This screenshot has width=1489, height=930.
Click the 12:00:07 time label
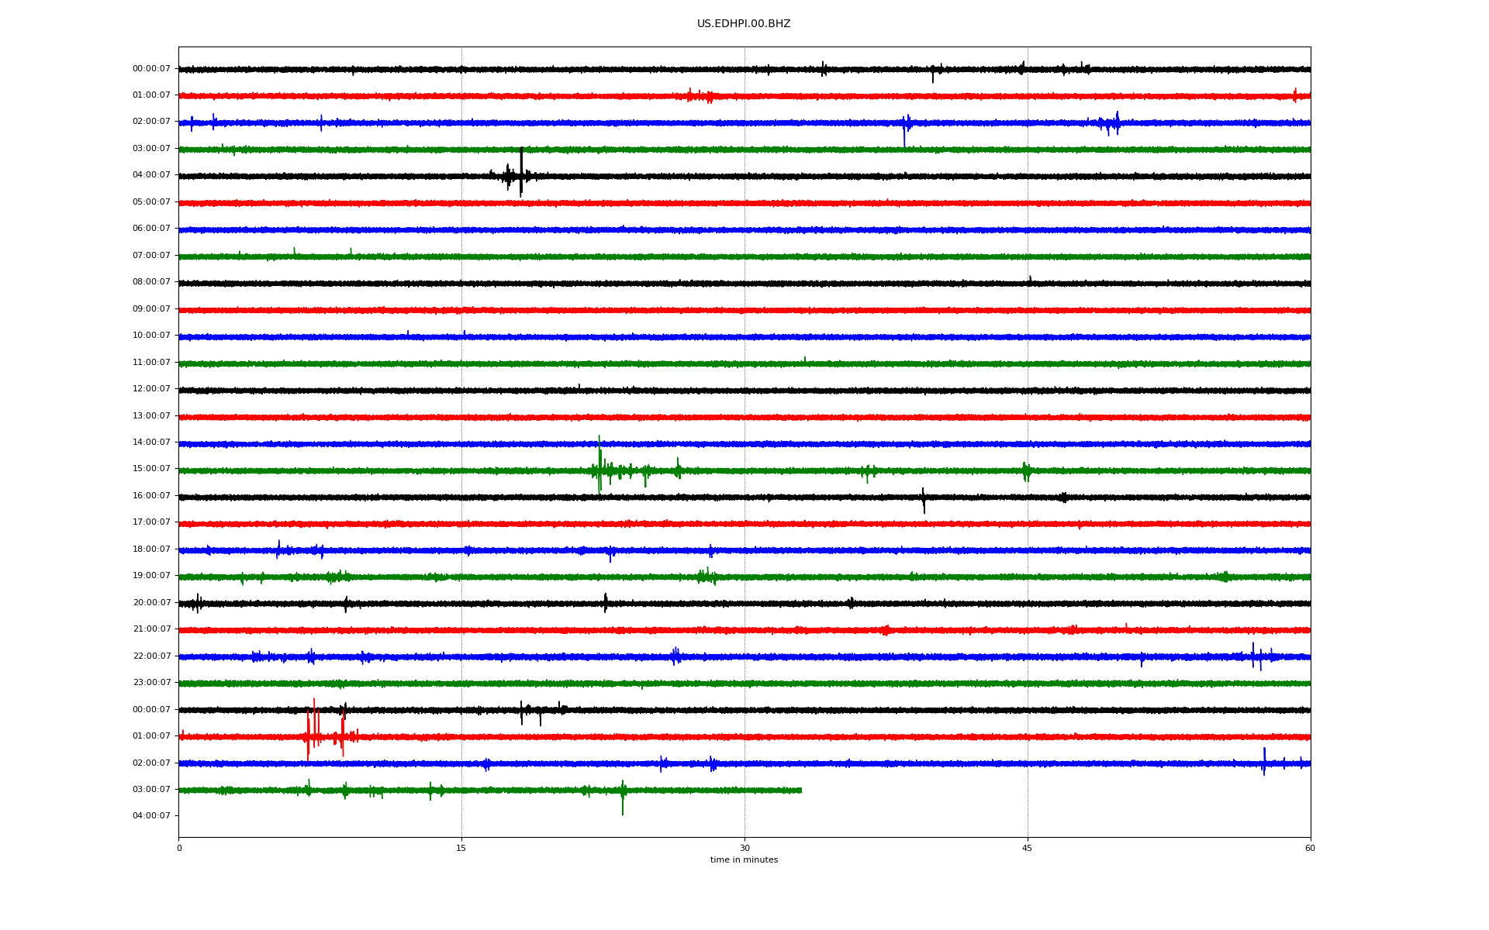[151, 389]
